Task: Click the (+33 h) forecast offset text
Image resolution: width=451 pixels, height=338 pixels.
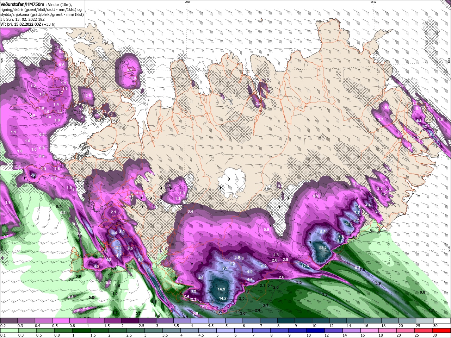Action: [x=49, y=24]
